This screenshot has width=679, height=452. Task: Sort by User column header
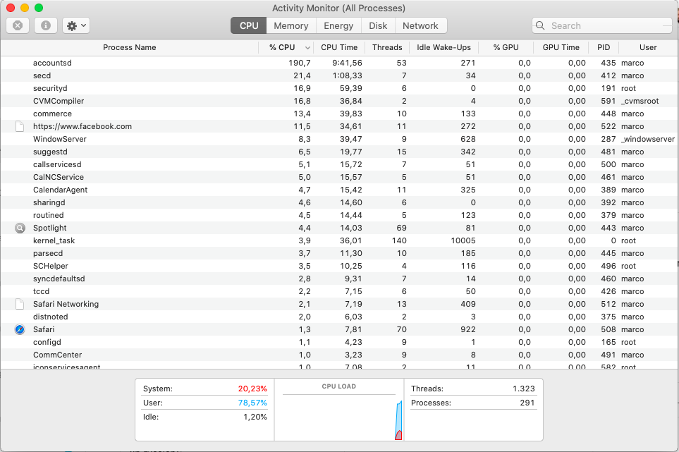pos(648,48)
